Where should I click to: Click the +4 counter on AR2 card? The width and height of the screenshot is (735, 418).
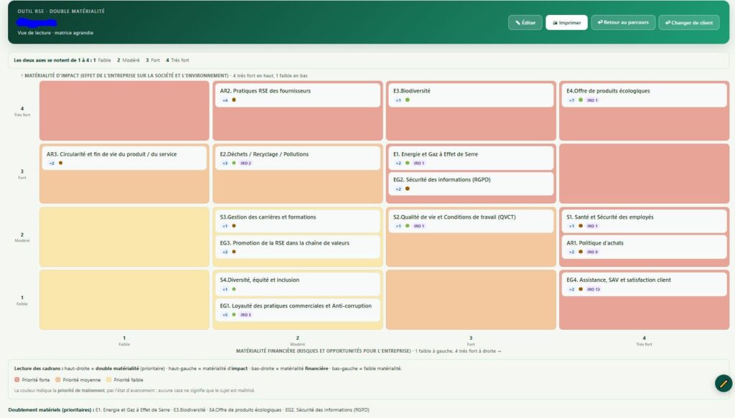[225, 100]
